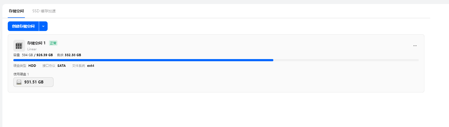Viewport: 449px width, 127px height.
Task: Click the 创建存储空间 button
Action: (x=23, y=26)
